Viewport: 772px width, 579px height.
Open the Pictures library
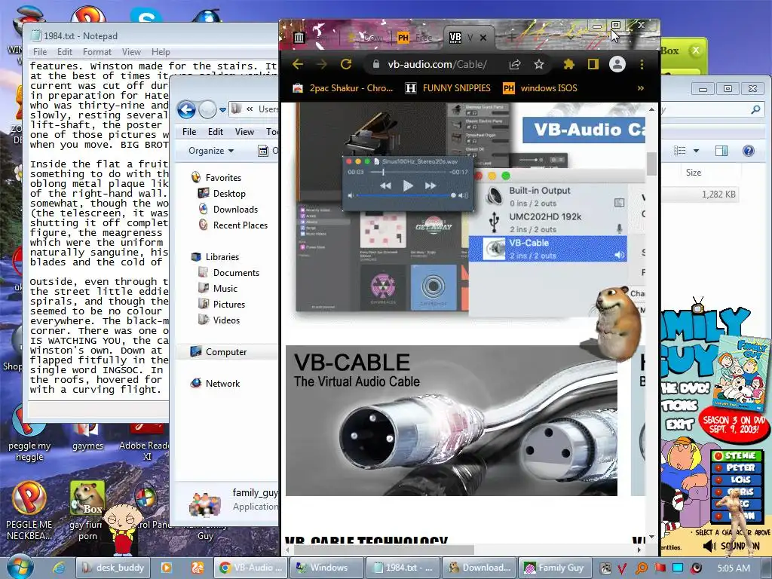coord(228,305)
